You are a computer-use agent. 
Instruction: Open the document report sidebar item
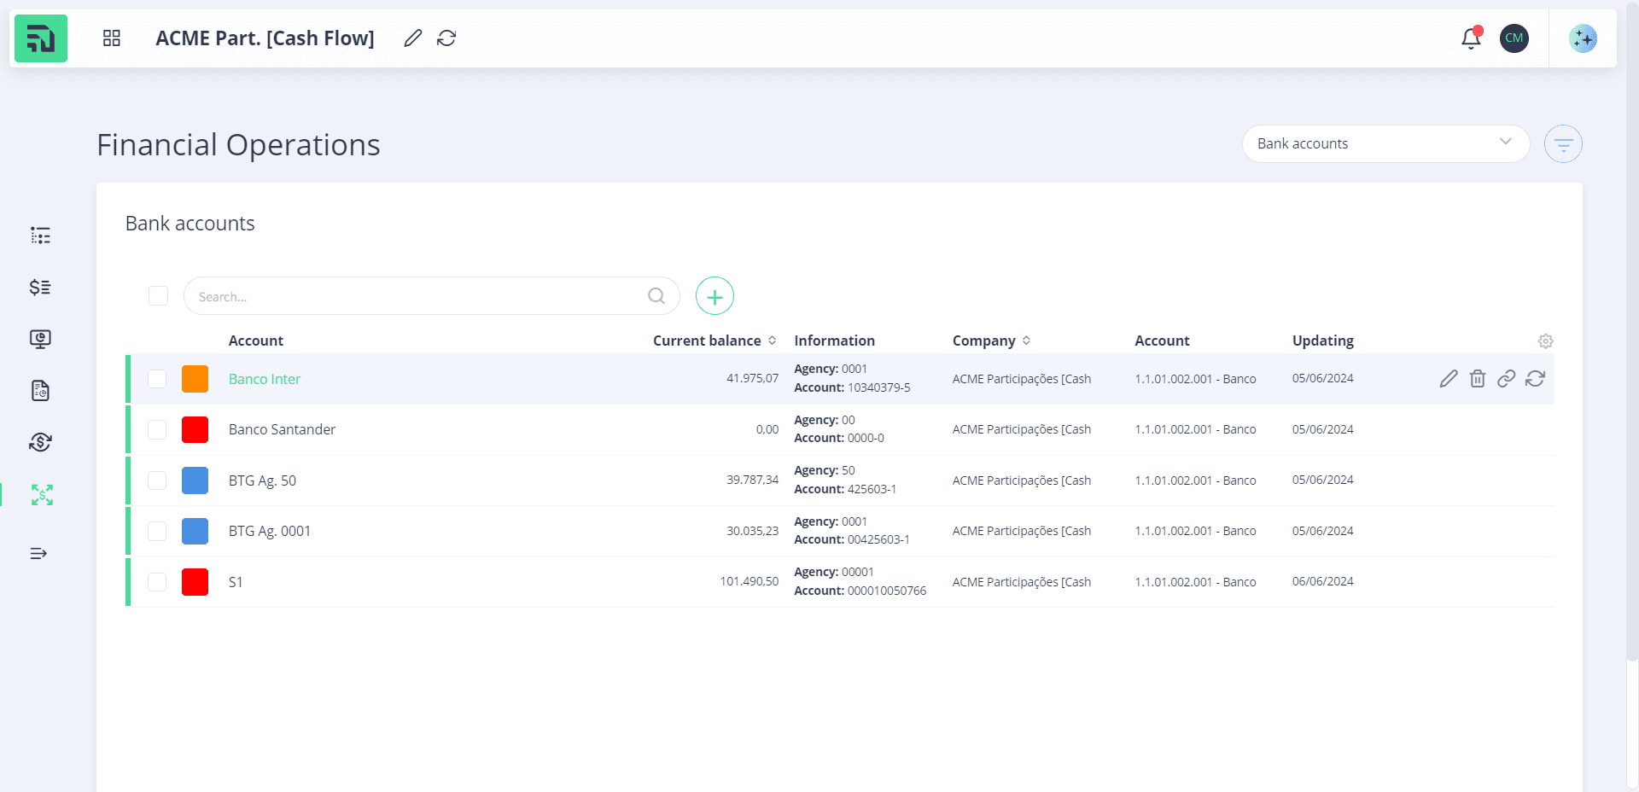(x=40, y=391)
